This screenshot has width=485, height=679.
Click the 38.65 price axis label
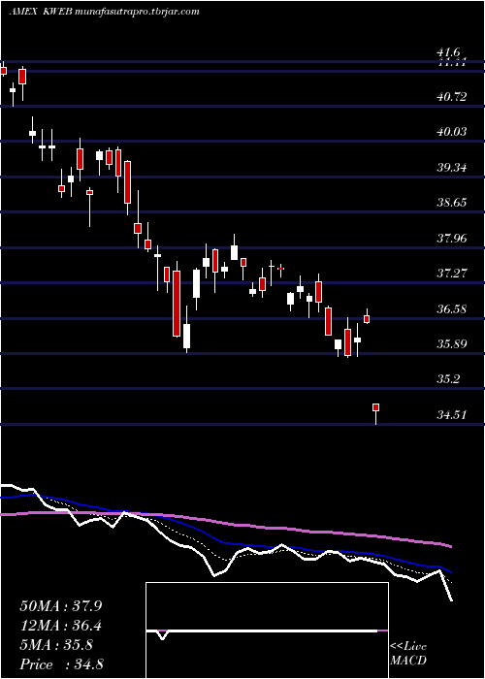click(452, 203)
